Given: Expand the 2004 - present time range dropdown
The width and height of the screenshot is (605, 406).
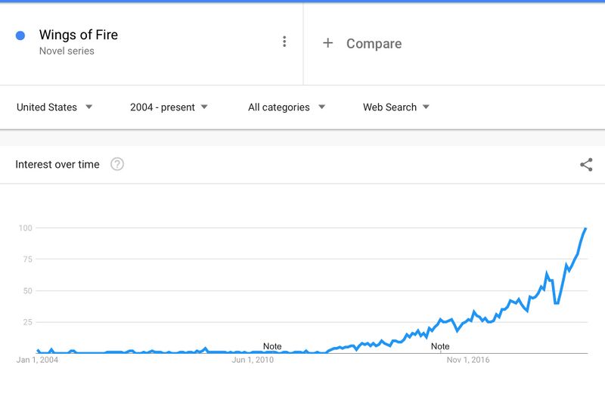Looking at the screenshot, I should (169, 107).
